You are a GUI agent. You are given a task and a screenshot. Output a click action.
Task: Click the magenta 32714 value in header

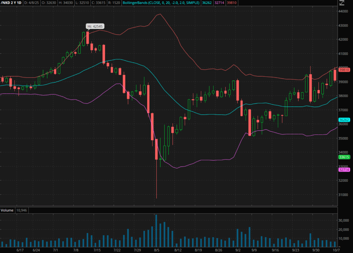click(219, 3)
